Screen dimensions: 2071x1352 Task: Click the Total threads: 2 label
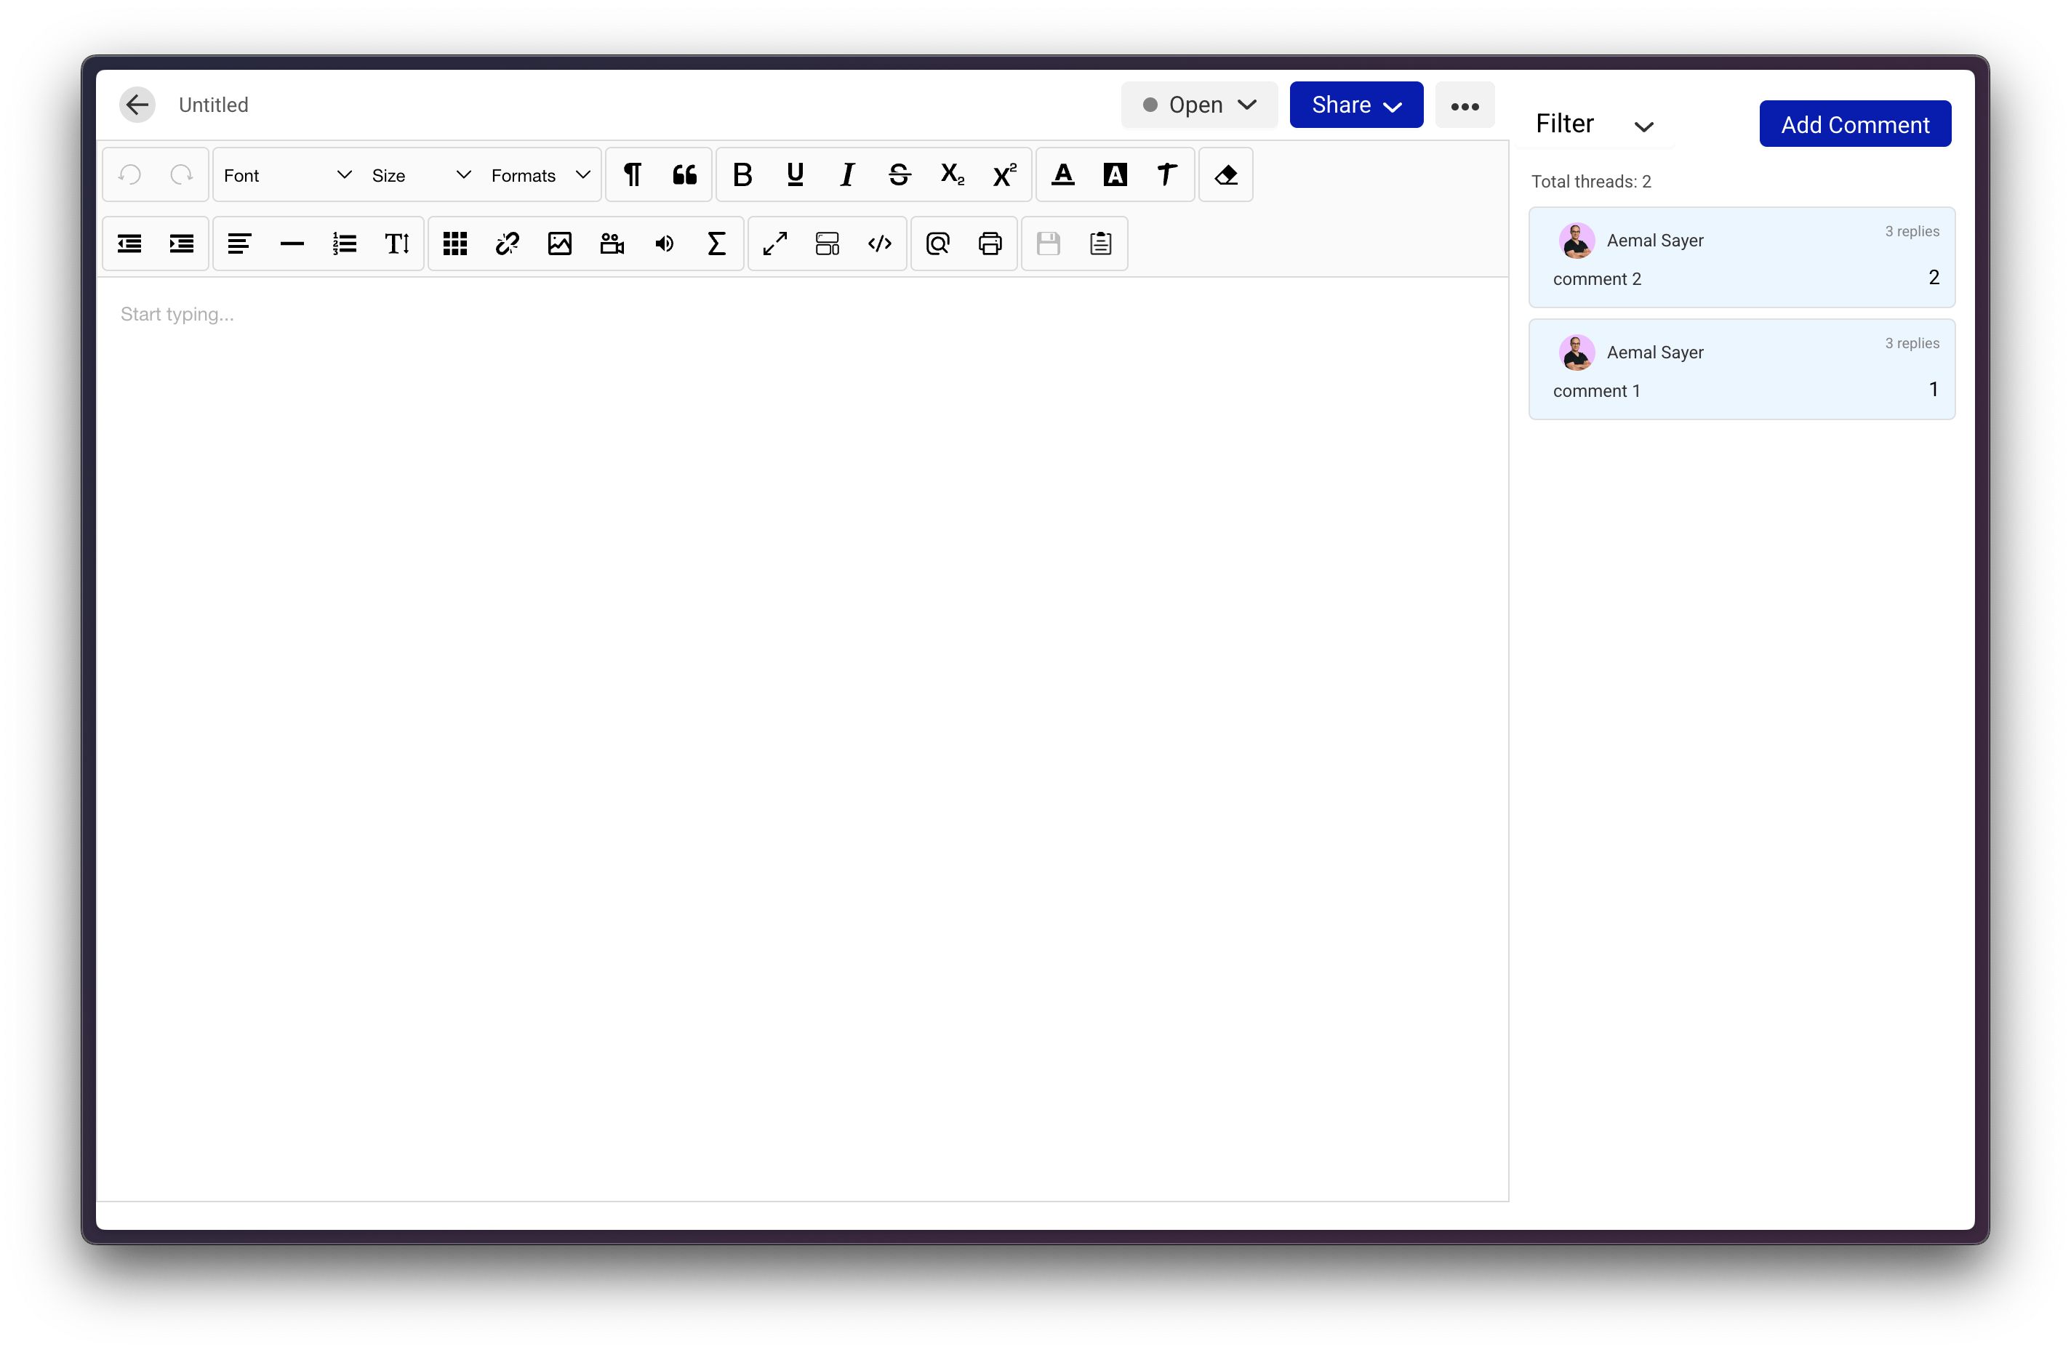coord(1590,182)
